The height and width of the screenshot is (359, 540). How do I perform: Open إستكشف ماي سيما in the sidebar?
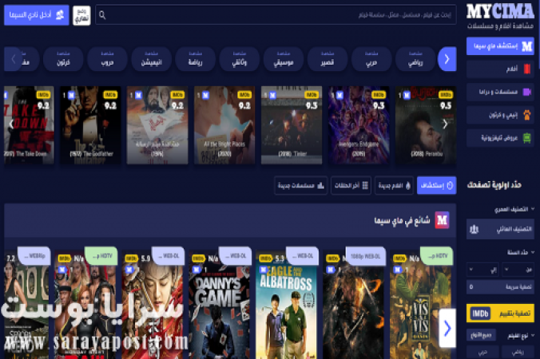pos(500,46)
